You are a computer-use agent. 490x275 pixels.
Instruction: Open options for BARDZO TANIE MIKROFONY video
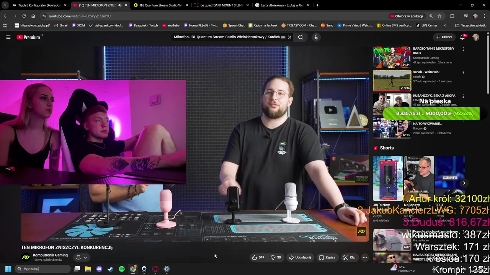[463, 49]
